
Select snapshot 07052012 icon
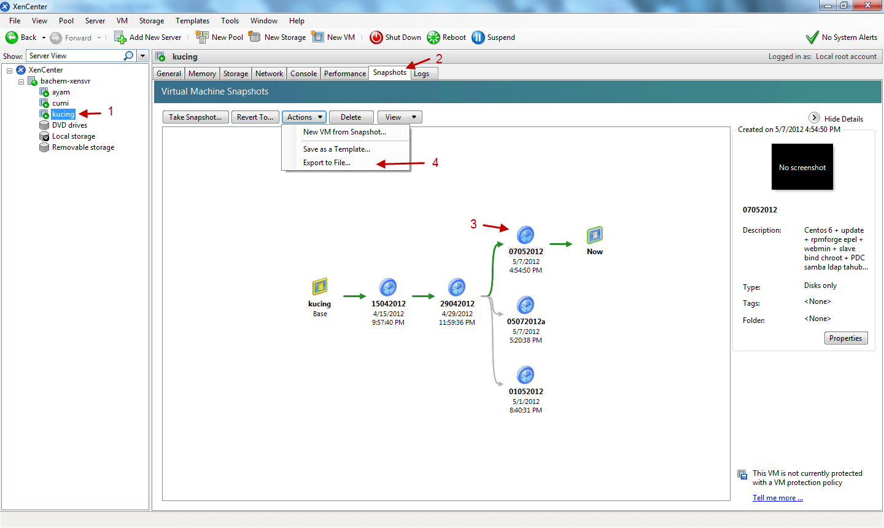[x=525, y=235]
